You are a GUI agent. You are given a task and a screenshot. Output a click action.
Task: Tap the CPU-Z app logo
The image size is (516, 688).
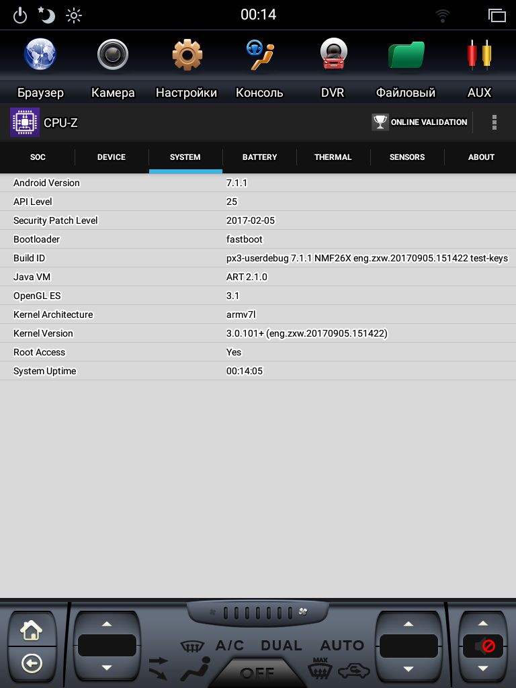25,122
